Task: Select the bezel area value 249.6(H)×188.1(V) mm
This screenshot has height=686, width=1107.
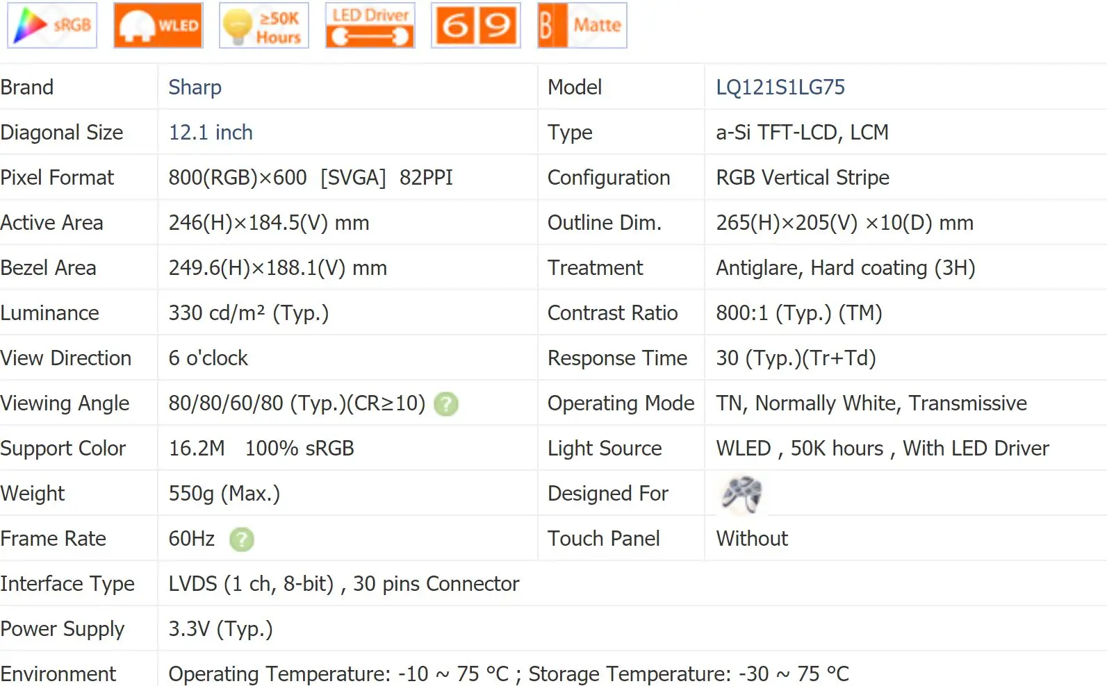Action: click(x=278, y=268)
